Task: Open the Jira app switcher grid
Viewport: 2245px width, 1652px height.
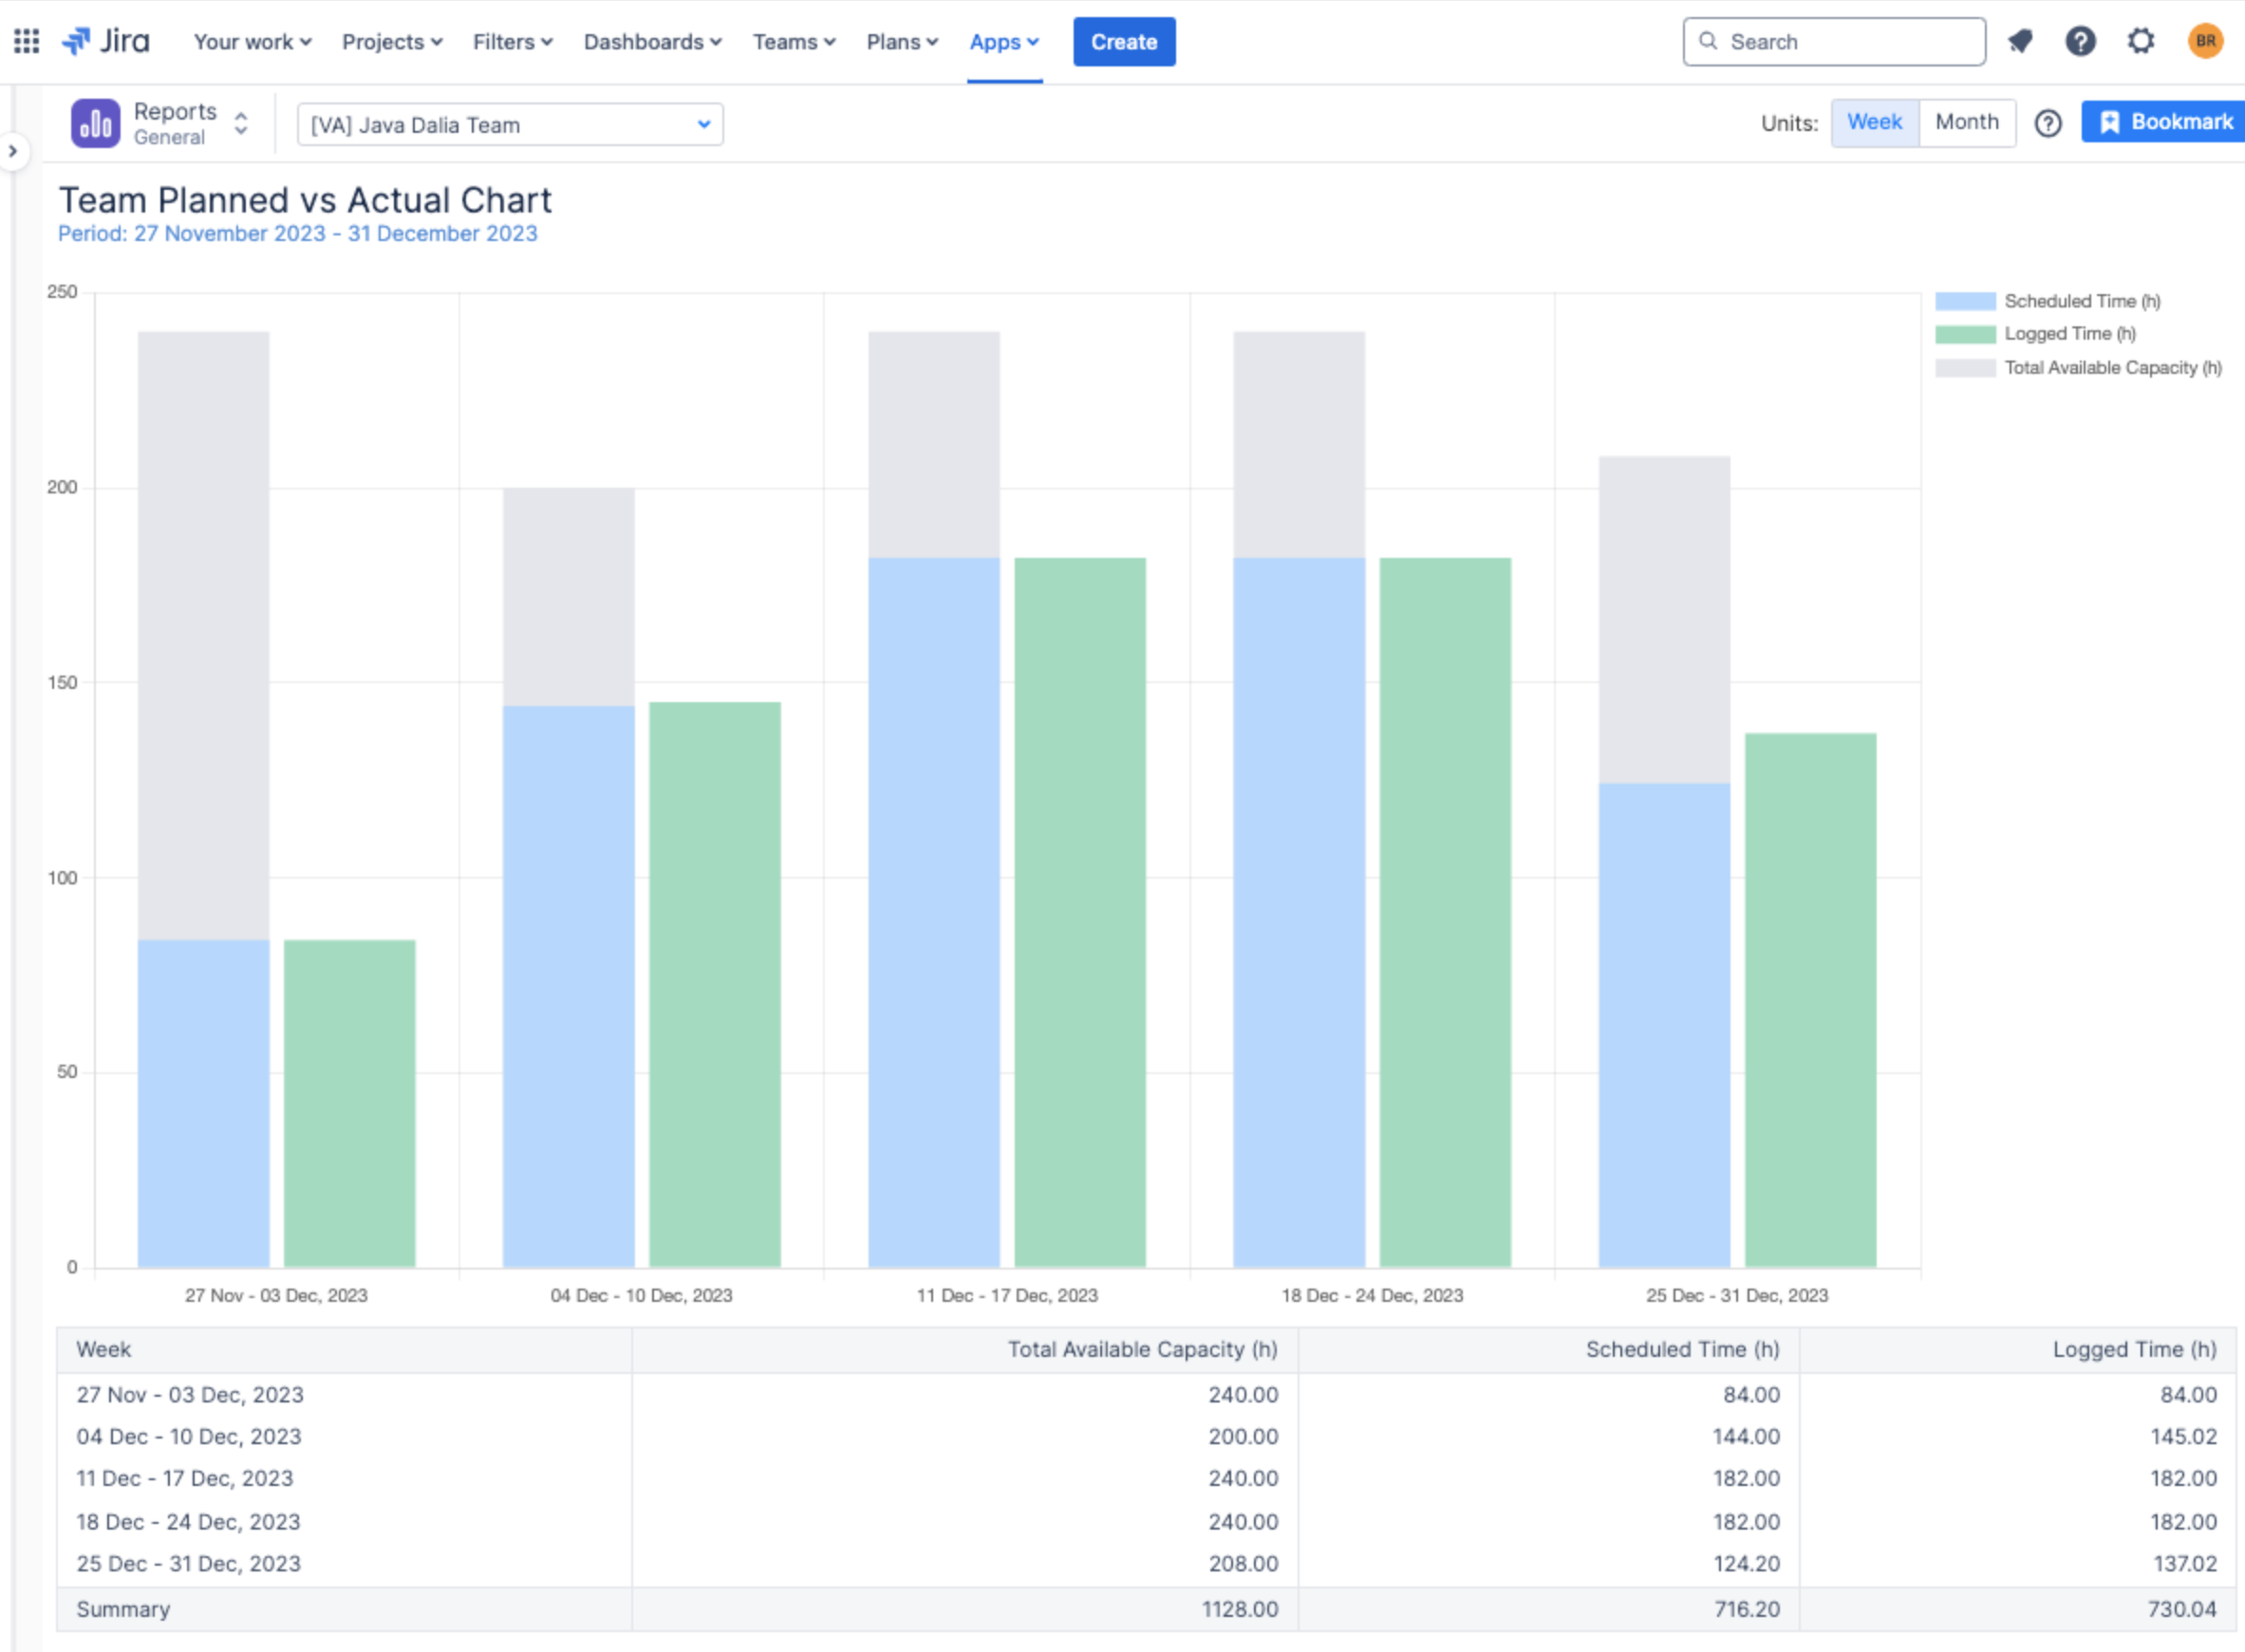Action: [x=26, y=41]
